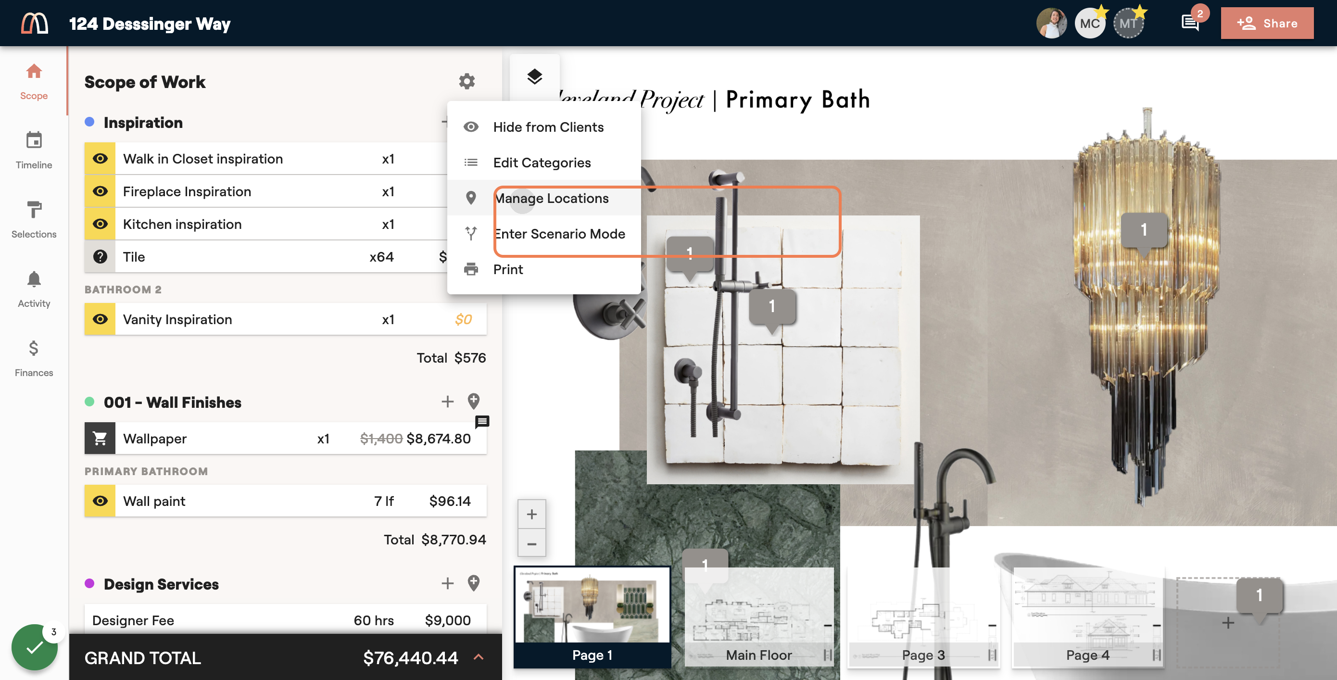Select the Inspiration blue category dot
The width and height of the screenshot is (1337, 680).
[89, 122]
